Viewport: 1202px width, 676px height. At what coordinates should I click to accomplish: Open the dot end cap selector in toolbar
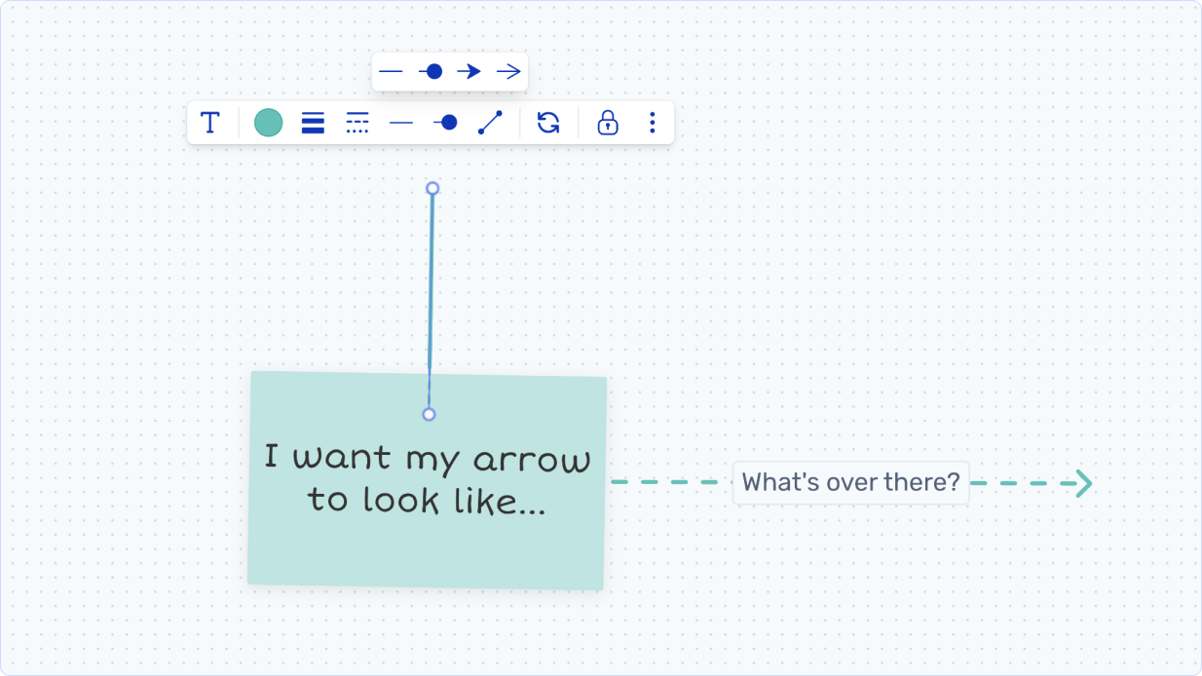(x=445, y=123)
